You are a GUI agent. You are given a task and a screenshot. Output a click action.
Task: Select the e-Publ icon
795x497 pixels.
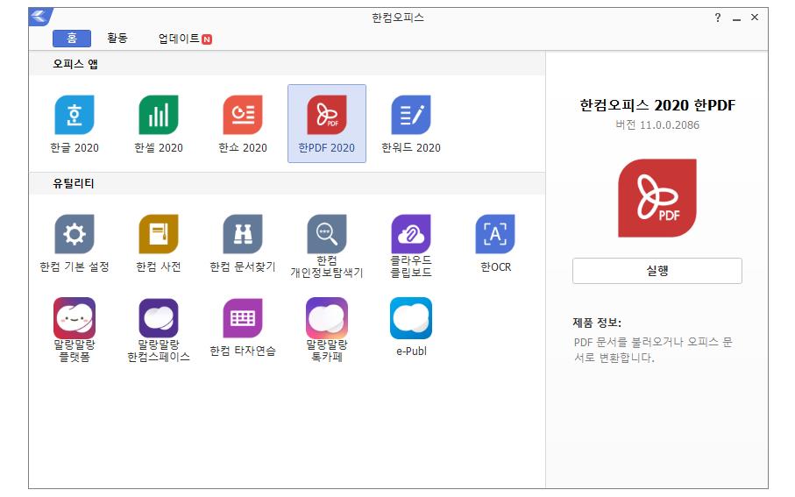tap(411, 318)
